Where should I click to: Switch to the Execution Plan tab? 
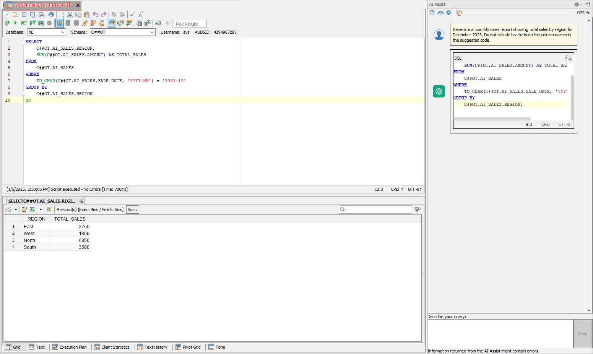(x=70, y=347)
